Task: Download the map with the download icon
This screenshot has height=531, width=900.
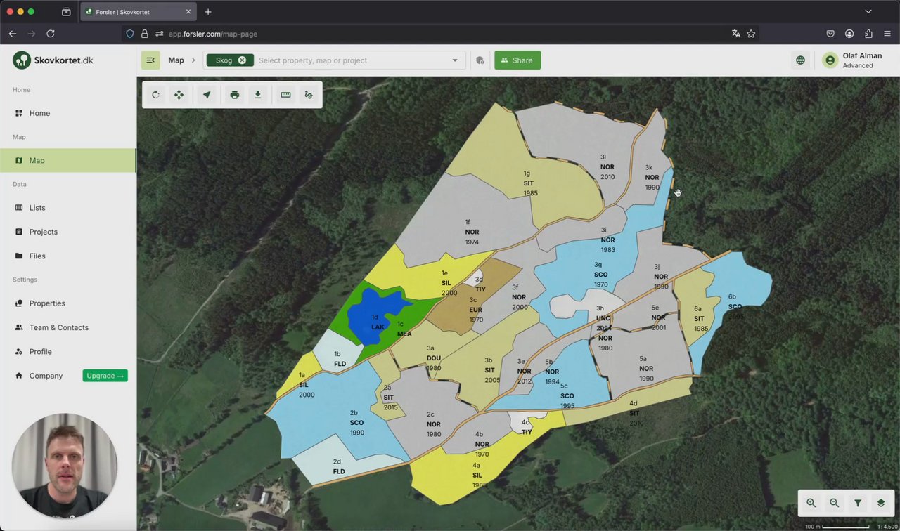Action: 258,95
